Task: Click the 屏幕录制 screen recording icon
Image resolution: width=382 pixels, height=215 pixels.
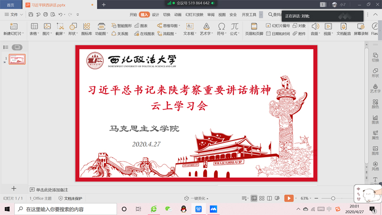Action: coord(361,29)
